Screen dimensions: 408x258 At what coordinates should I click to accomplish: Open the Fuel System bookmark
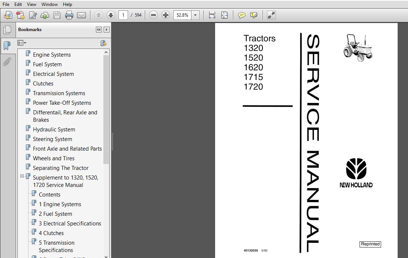[x=47, y=64]
